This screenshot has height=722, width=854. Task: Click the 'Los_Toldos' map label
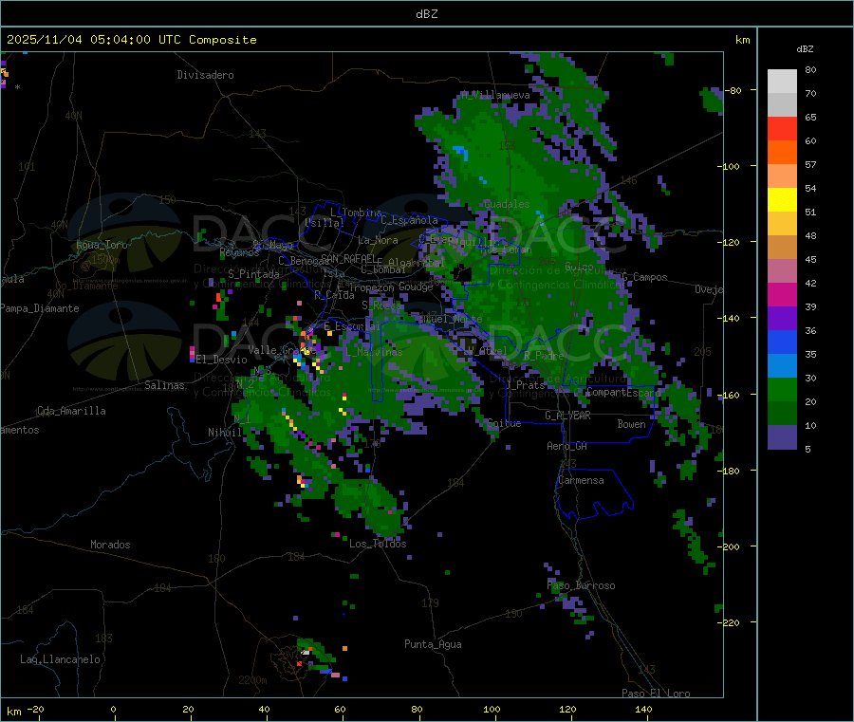tap(378, 544)
